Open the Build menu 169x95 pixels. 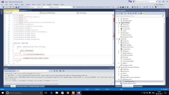click(x=22, y=4)
